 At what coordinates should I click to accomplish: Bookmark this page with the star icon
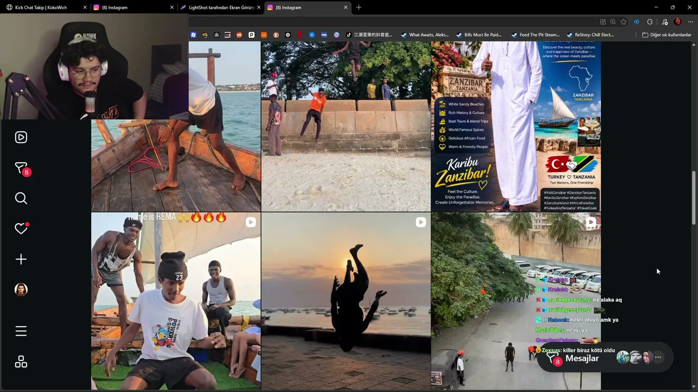(623, 22)
